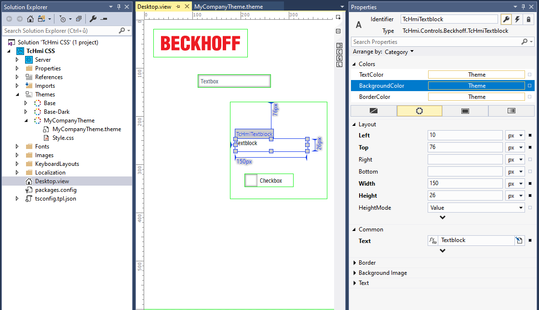Toggle the Checkbox control on the canvas
The image size is (539, 310).
251,180
